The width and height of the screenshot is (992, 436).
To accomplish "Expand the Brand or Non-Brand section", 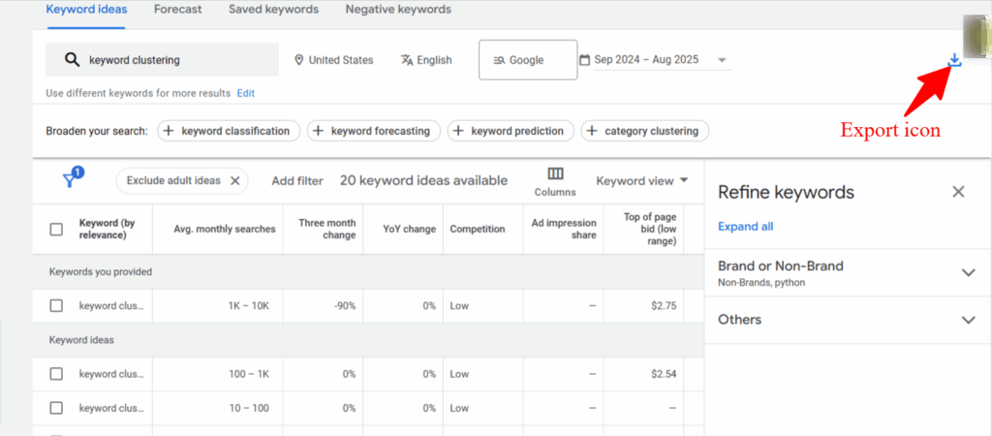I will 967,272.
